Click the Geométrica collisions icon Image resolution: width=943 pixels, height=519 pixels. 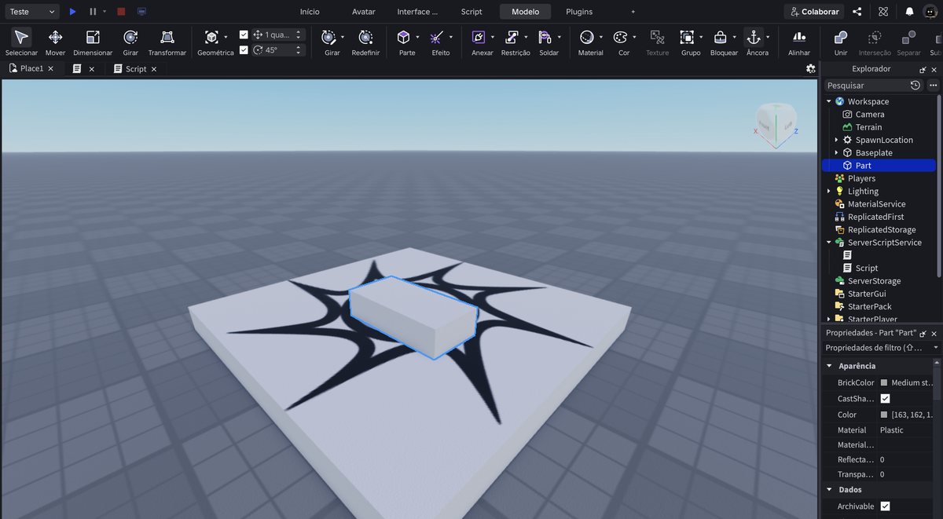pos(211,38)
